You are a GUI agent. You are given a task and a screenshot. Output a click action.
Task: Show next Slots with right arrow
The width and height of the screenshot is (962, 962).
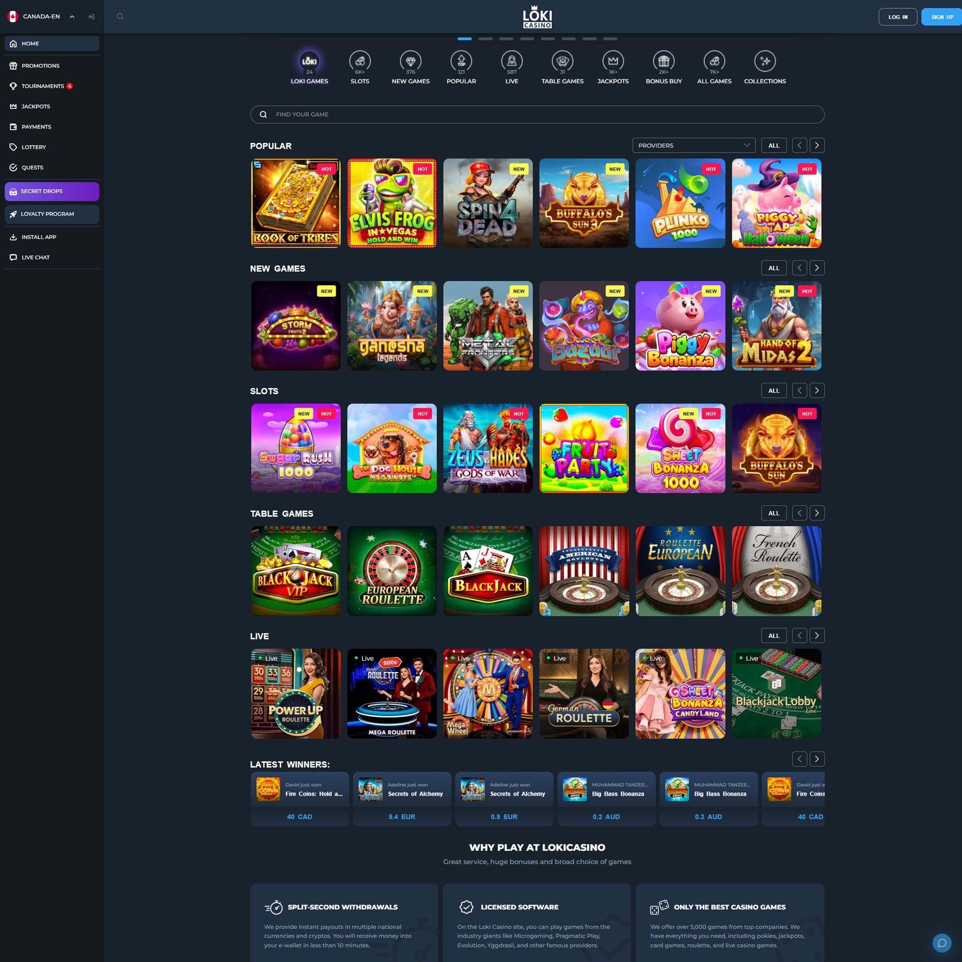pos(816,390)
